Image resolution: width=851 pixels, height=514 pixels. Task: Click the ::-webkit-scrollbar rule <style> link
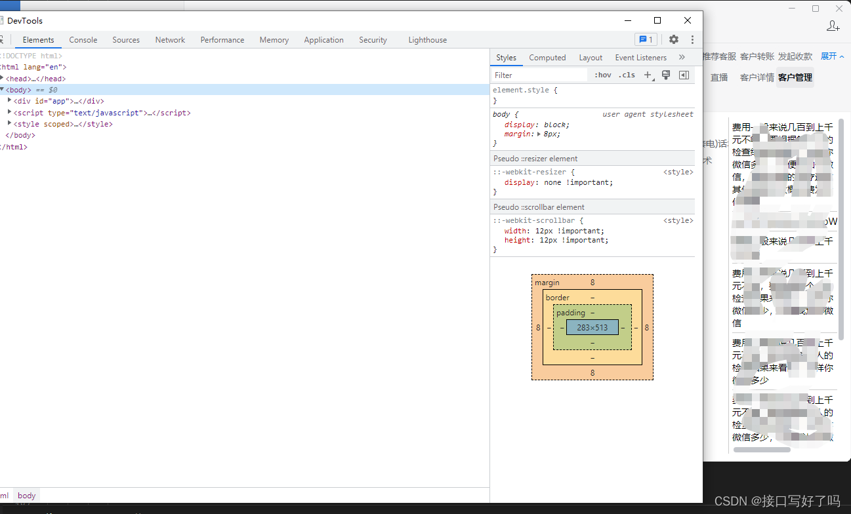678,220
